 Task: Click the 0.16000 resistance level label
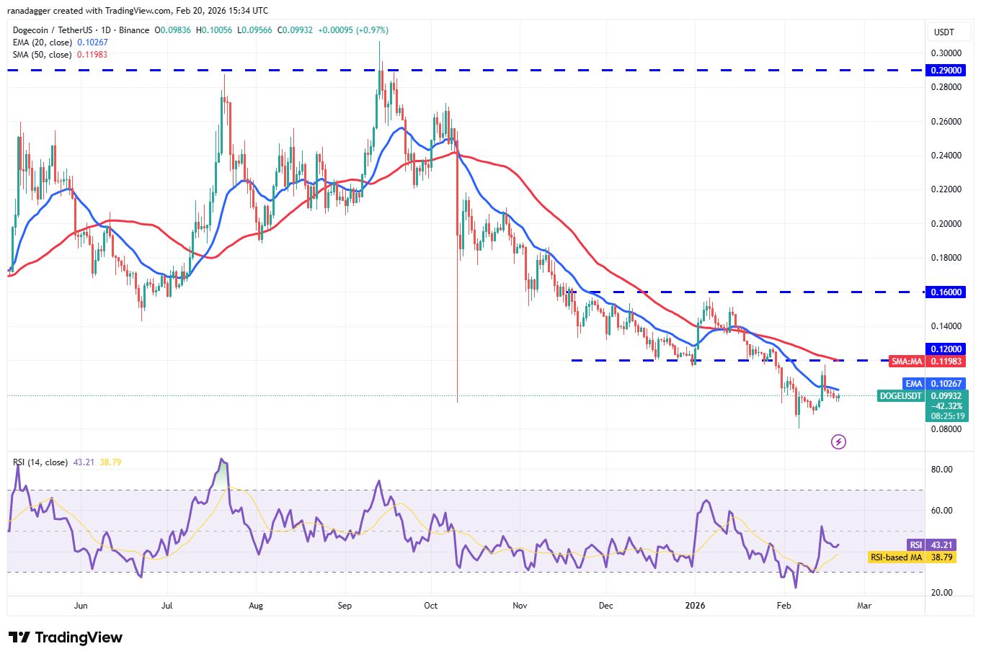[x=946, y=292]
